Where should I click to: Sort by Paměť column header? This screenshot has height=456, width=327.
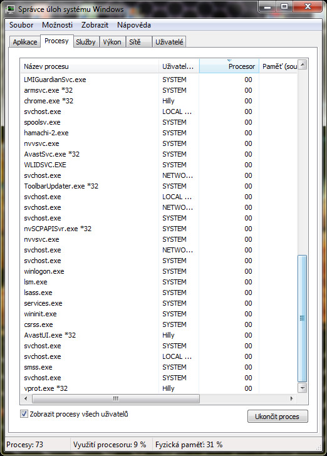click(x=278, y=66)
